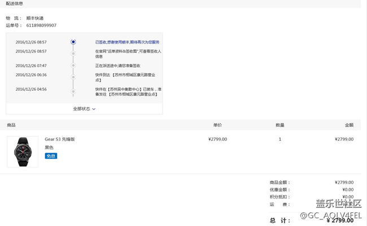Click the 顺丰快递 courier name

35,18
